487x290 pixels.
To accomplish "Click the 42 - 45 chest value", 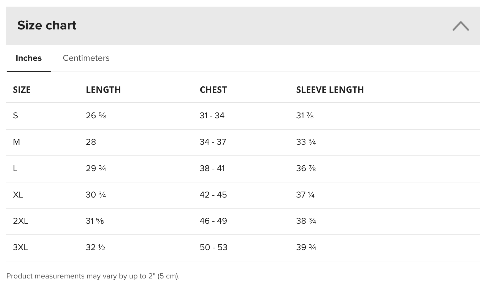I will click(213, 195).
